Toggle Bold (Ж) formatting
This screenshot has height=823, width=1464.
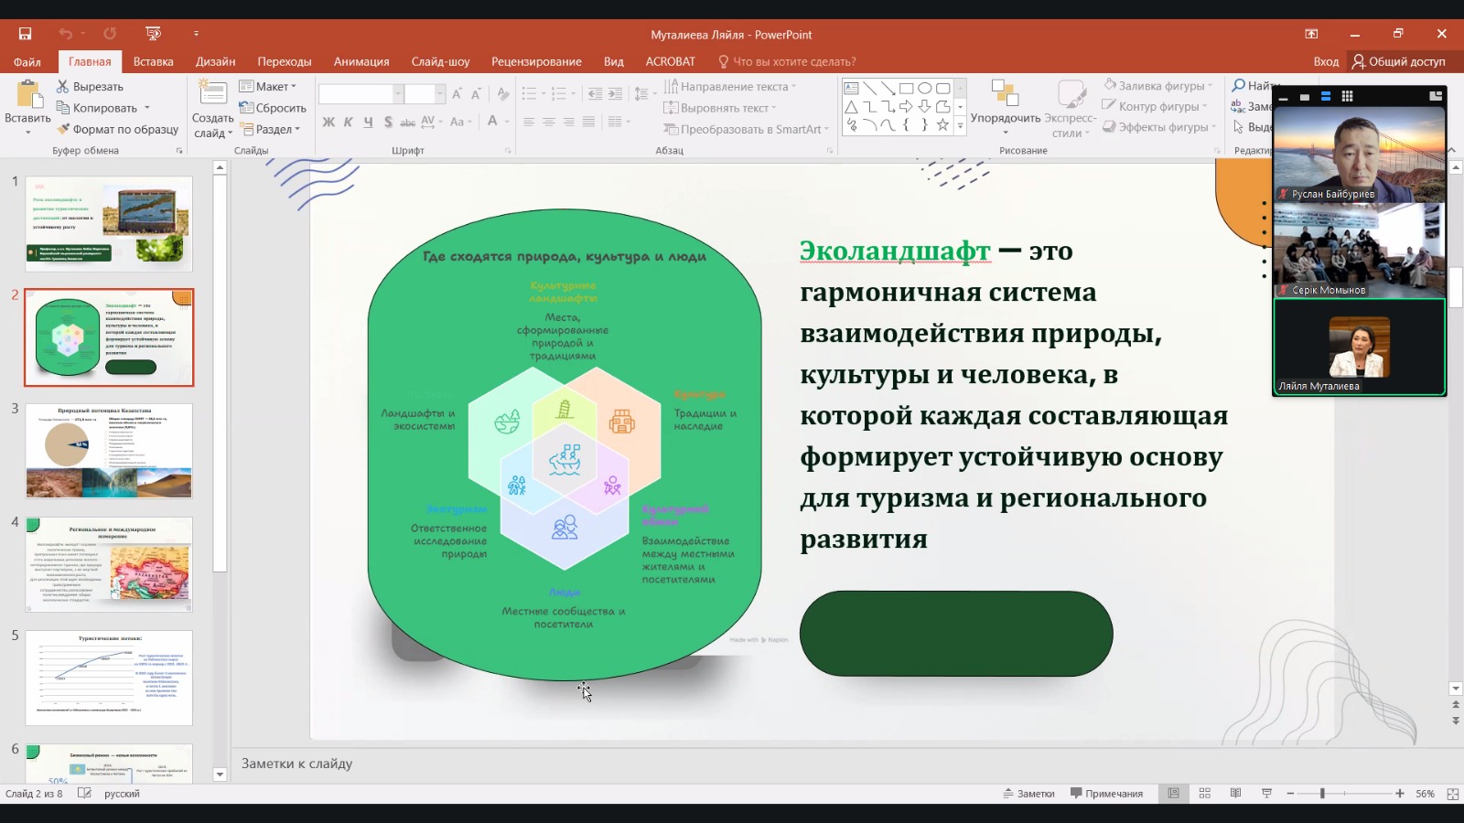pyautogui.click(x=328, y=122)
